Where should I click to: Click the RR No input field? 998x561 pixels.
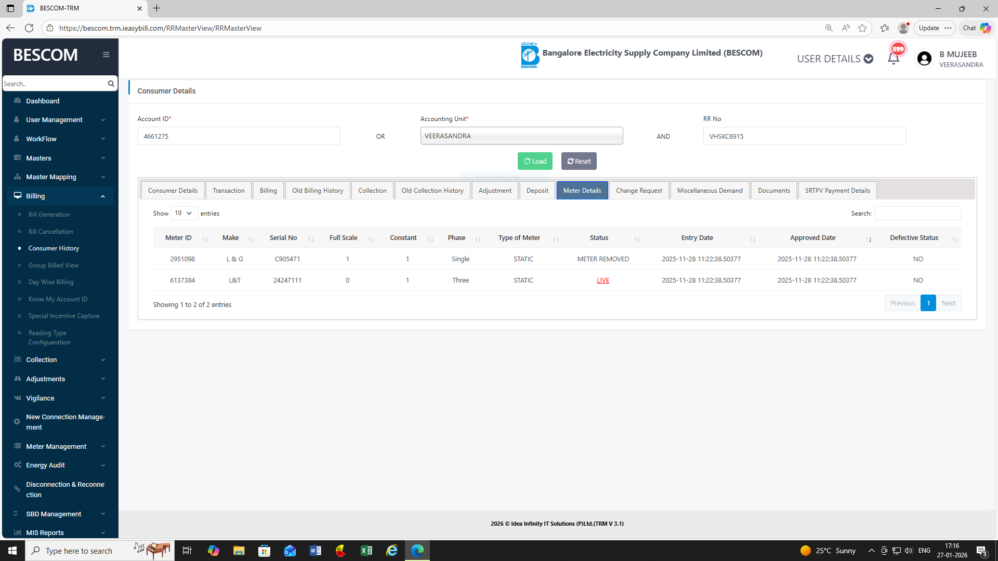coord(804,136)
